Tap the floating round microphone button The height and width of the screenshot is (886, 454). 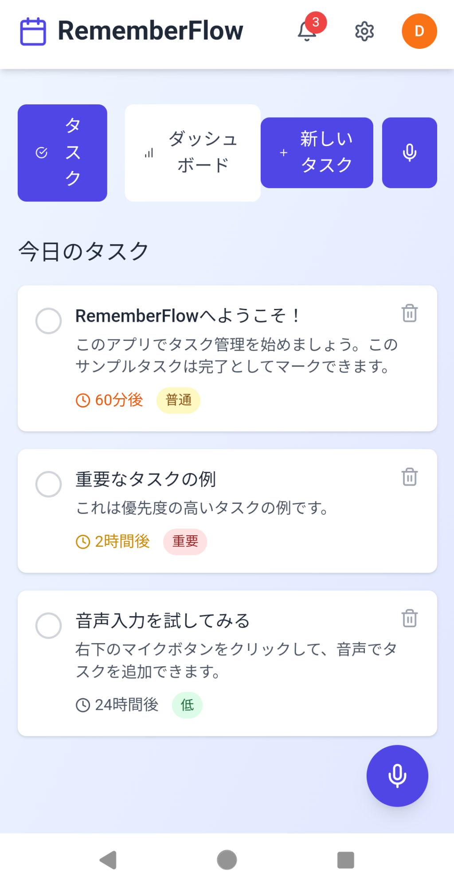(397, 775)
